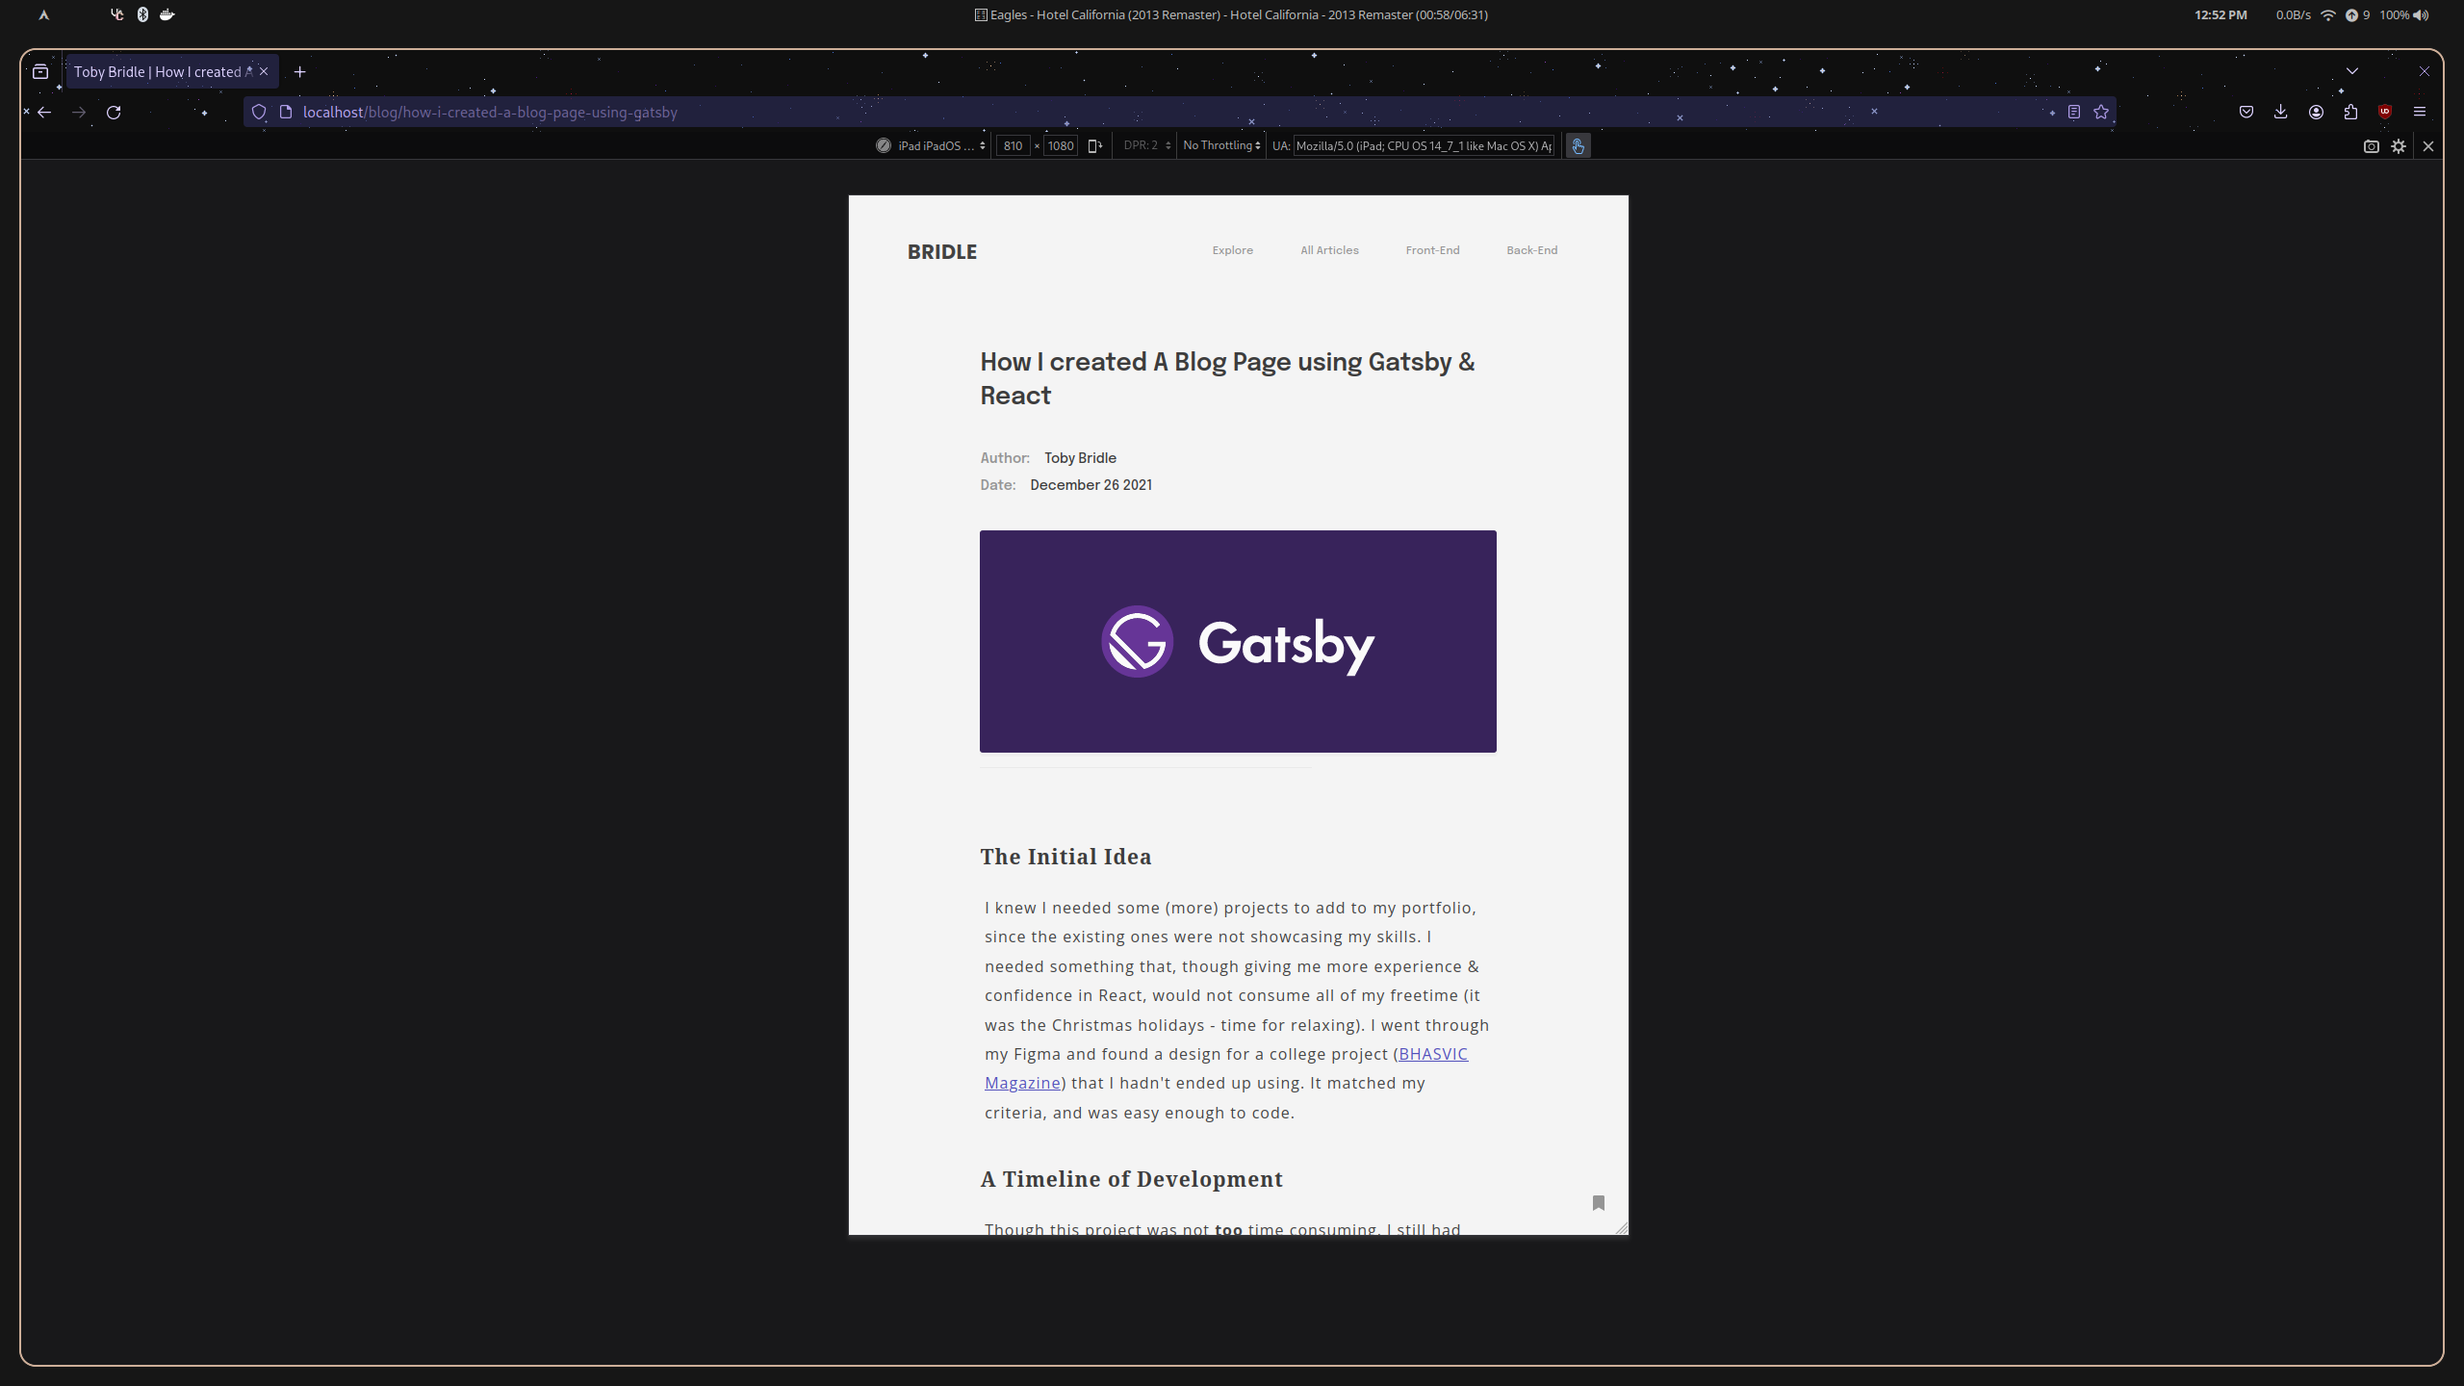Viewport: 2464px width, 1386px height.
Task: Open the Save to Pocket button
Action: [2246, 113]
